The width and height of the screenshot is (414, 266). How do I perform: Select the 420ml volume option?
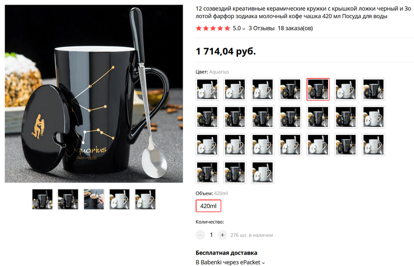[208, 206]
